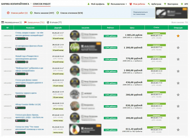The height and width of the screenshot is (138, 190).
Task: Click Русский language tag of order 148526884
Action: tap(20, 49)
